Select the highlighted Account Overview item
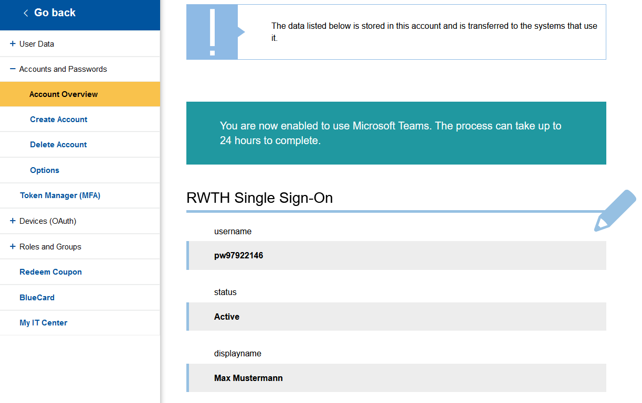642x403 pixels. (64, 94)
